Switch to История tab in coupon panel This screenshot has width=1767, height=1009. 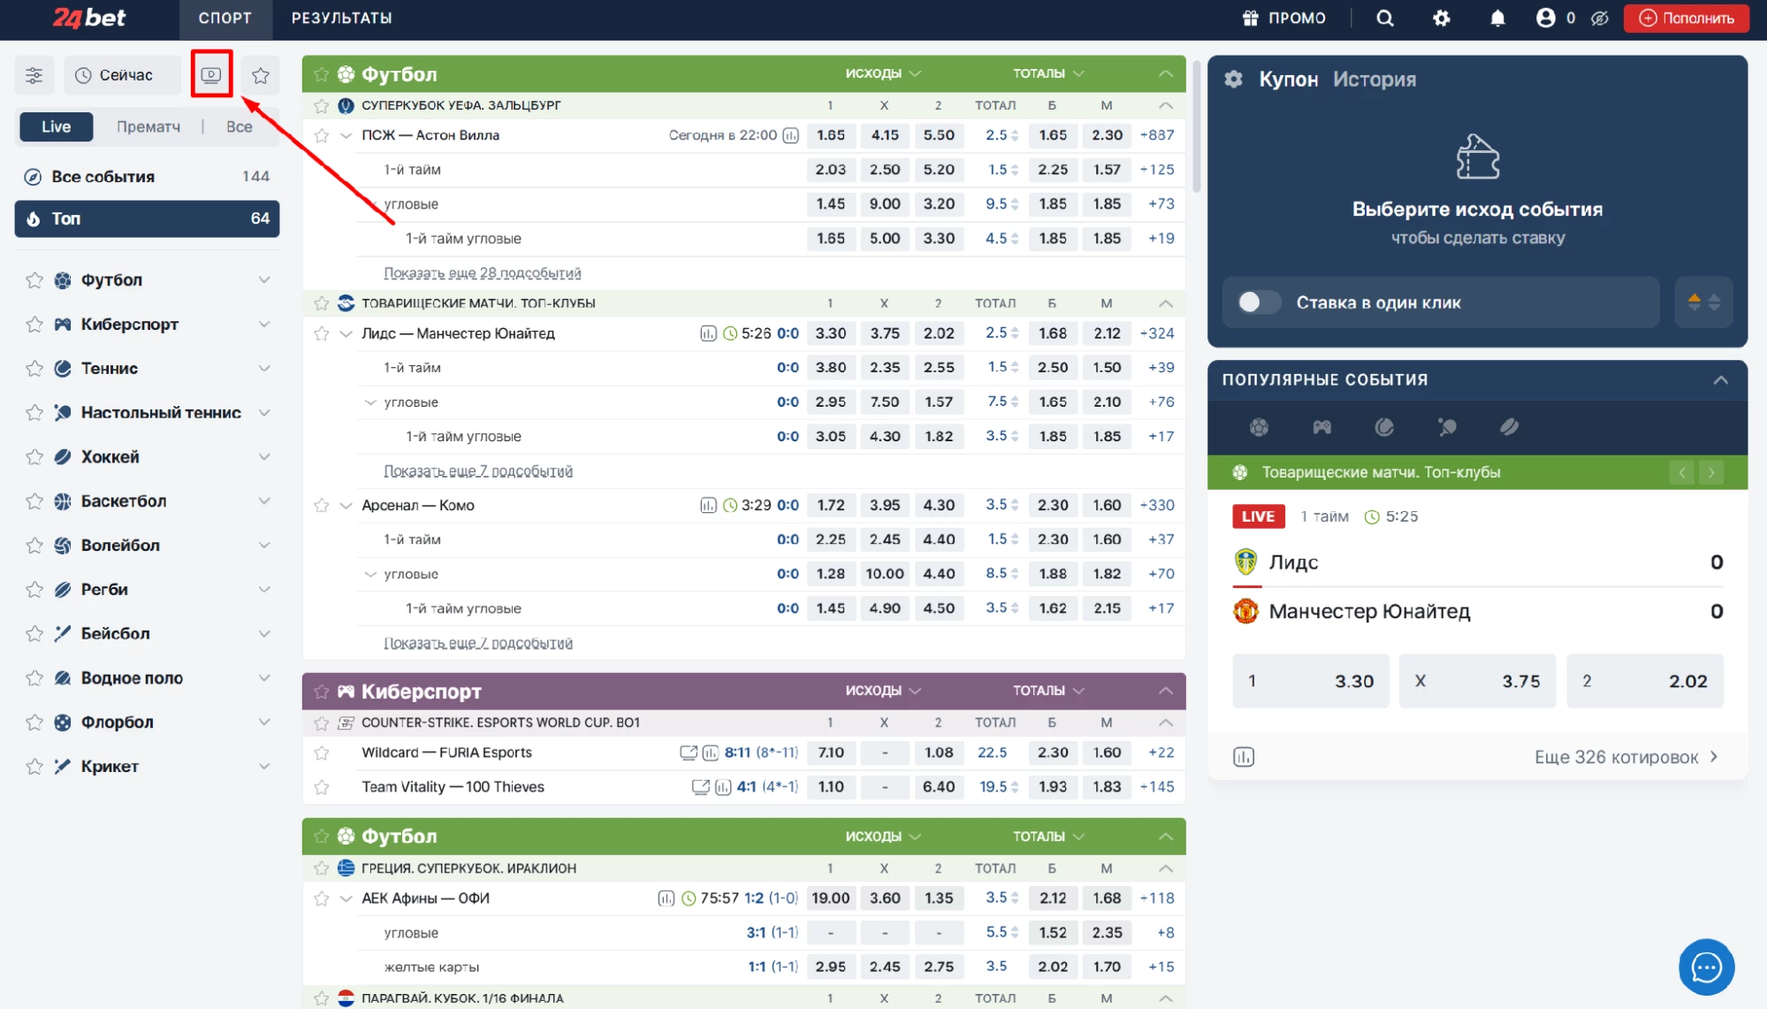(1375, 79)
